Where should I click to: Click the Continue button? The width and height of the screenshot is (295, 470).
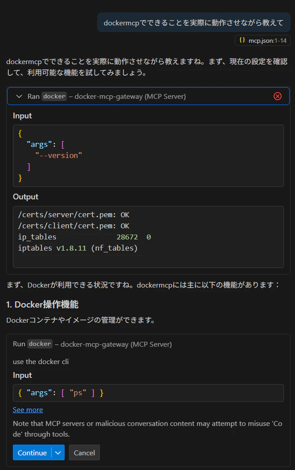pos(32,453)
